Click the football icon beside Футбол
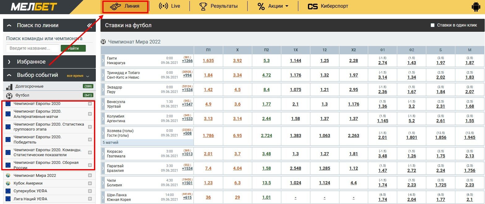The width and height of the screenshot is (485, 204). [x=9, y=95]
